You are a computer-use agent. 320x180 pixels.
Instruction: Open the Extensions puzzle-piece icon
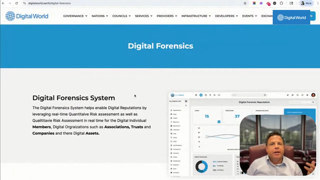point(281,3)
